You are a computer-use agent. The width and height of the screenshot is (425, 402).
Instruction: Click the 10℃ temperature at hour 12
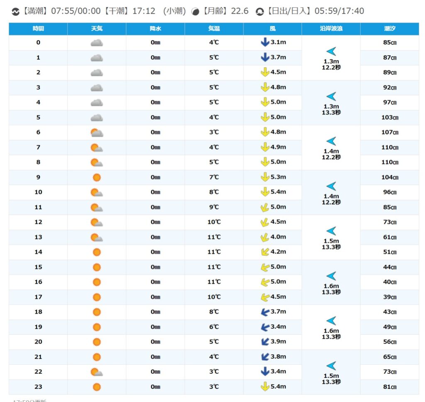tap(214, 222)
